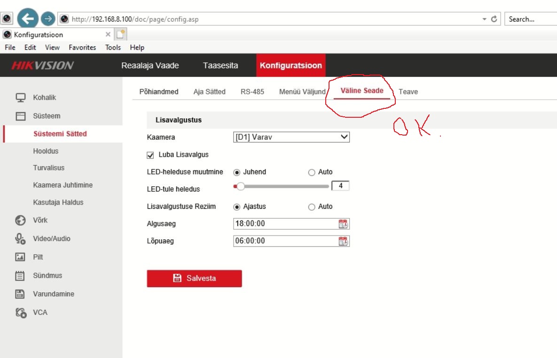The width and height of the screenshot is (557, 358).
Task: Click the Sündmus calendar icon
Action: coord(20,276)
